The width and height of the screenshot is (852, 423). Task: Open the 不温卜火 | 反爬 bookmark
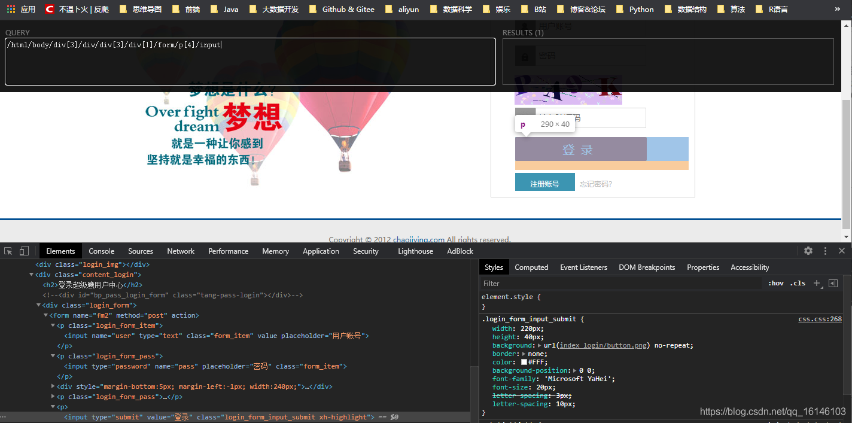[77, 10]
